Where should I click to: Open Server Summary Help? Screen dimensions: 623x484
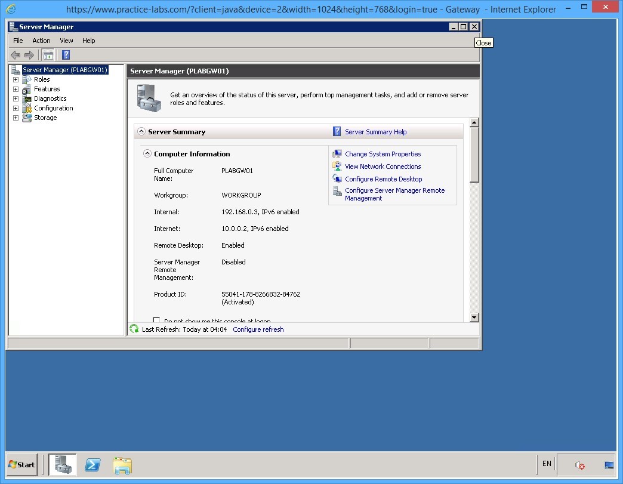(375, 131)
